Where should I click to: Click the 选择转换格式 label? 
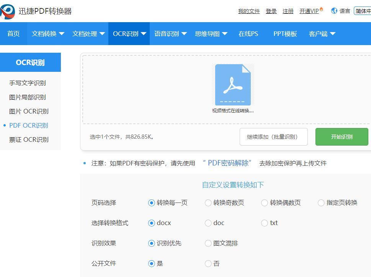click(x=110, y=223)
